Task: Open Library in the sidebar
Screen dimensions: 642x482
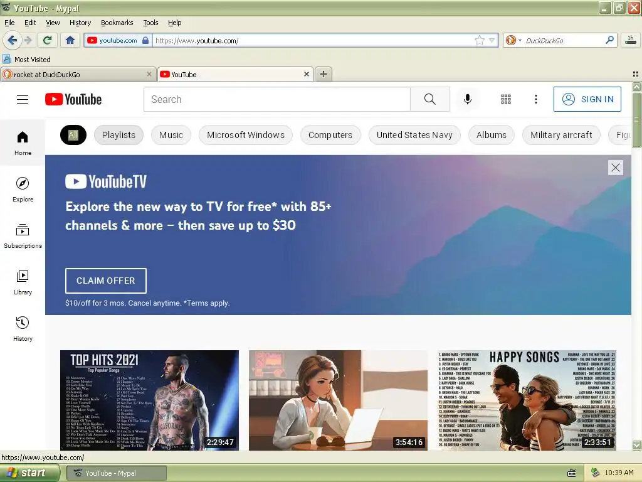Action: coord(23,282)
